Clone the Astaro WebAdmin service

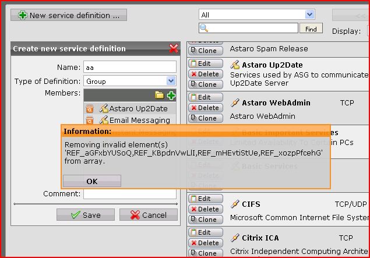coord(206,118)
